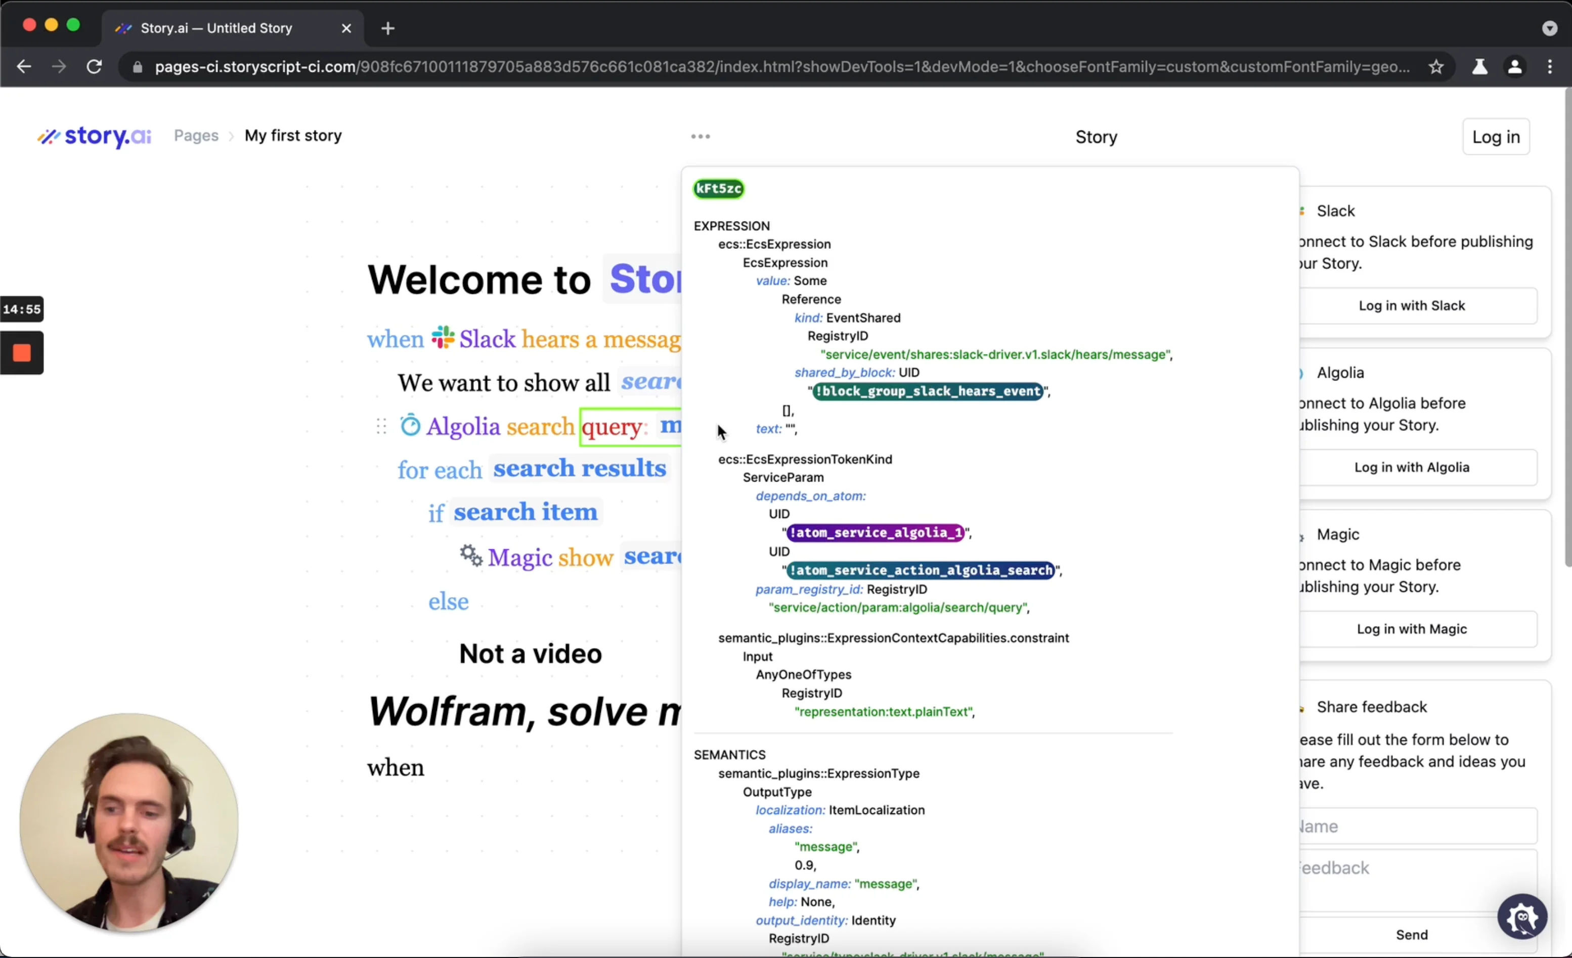
Task: Click the Log in button
Action: point(1496,137)
